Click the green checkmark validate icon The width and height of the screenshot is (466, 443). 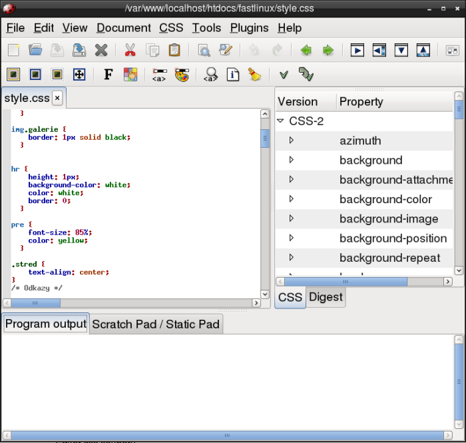pyautogui.click(x=284, y=75)
